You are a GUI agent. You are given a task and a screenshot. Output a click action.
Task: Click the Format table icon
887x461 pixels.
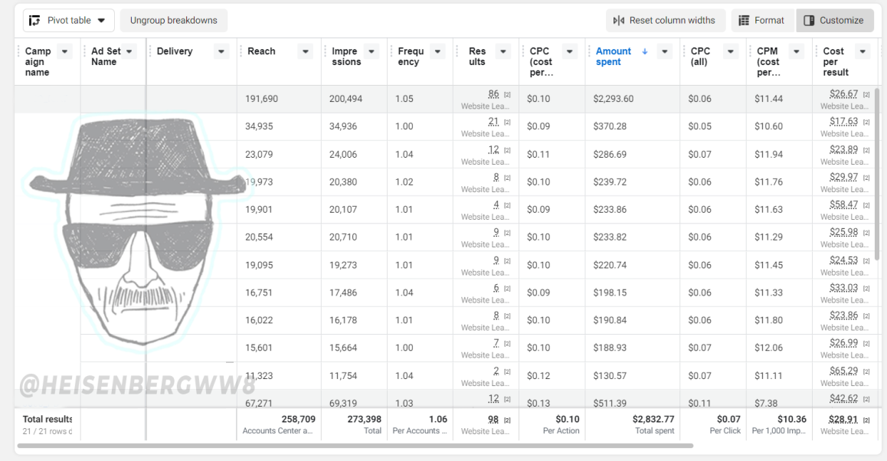[x=744, y=21]
